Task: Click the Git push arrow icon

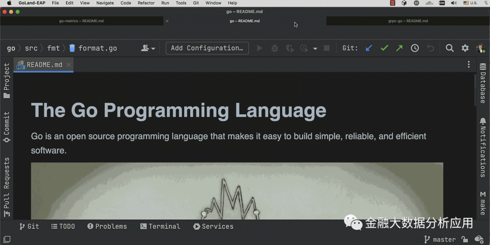Action: (399, 48)
